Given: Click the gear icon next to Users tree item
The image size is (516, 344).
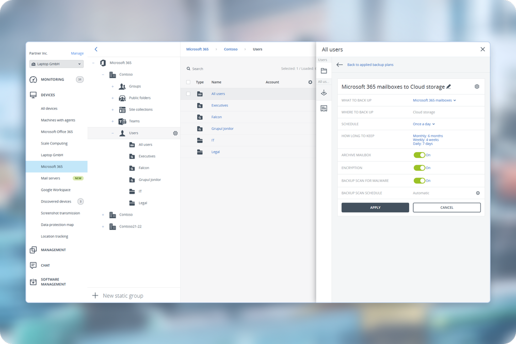Looking at the screenshot, I should [175, 133].
